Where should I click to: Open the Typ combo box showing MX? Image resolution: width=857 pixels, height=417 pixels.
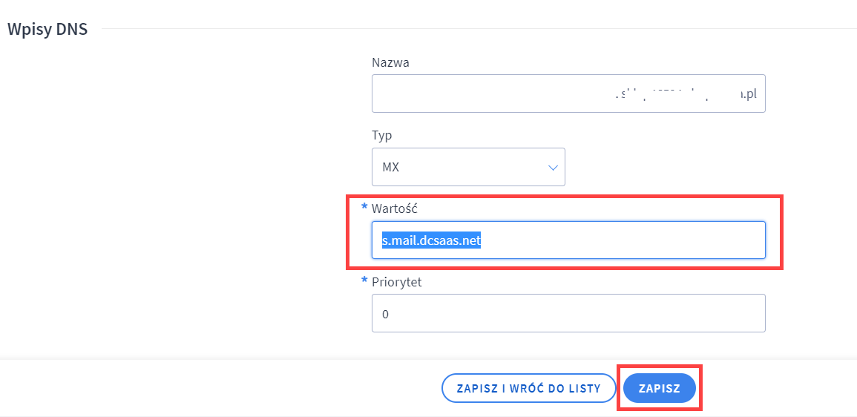point(468,167)
